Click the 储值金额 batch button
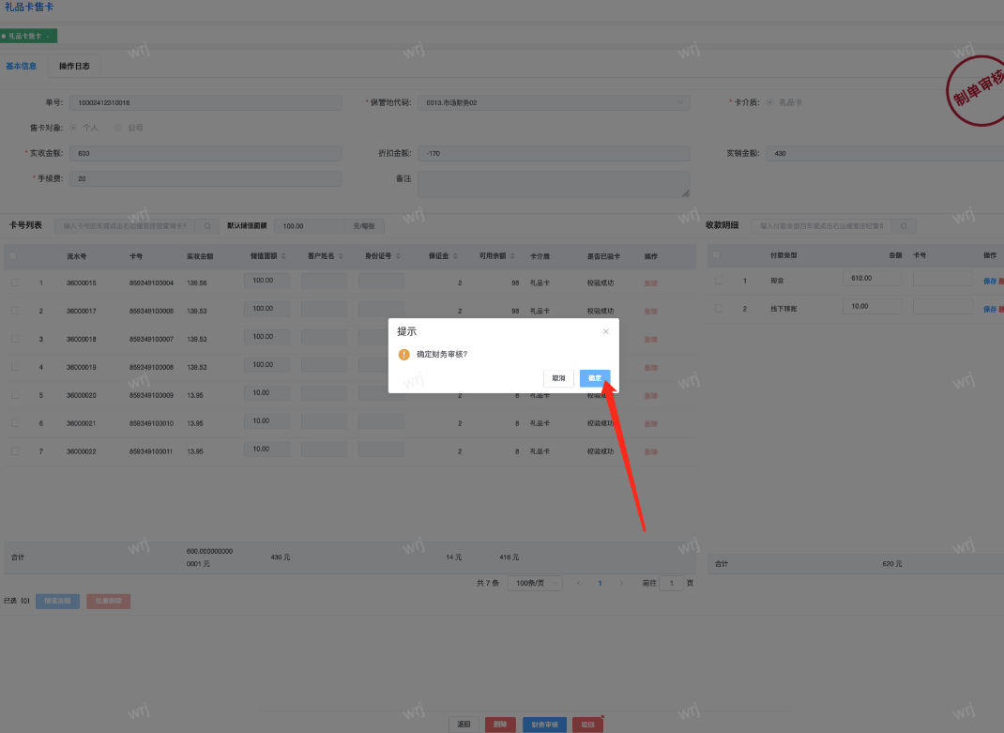The image size is (1004, 733). coord(57,601)
